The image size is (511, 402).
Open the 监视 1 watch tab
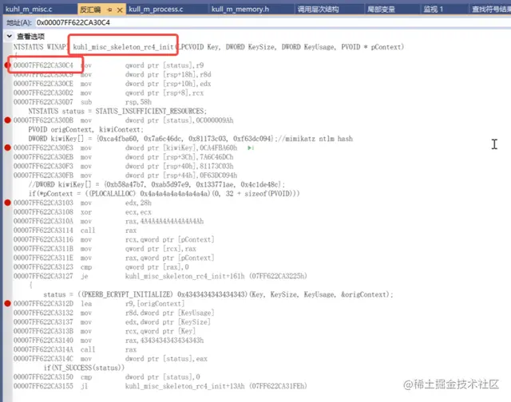[433, 9]
